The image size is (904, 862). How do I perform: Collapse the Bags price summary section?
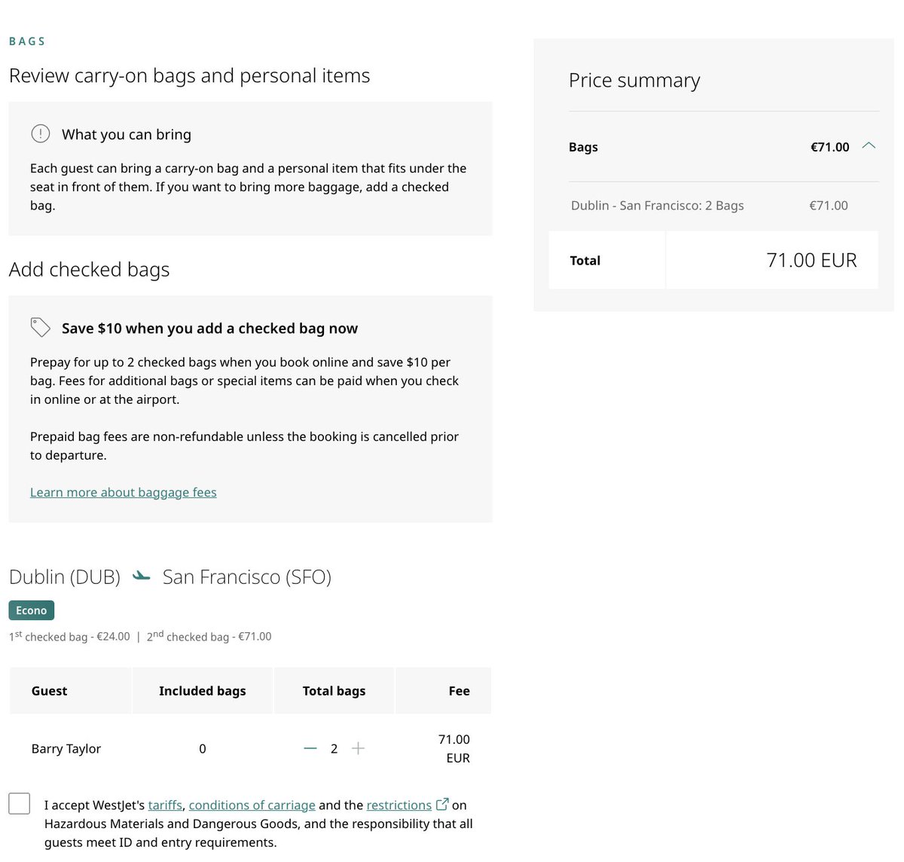pos(869,146)
